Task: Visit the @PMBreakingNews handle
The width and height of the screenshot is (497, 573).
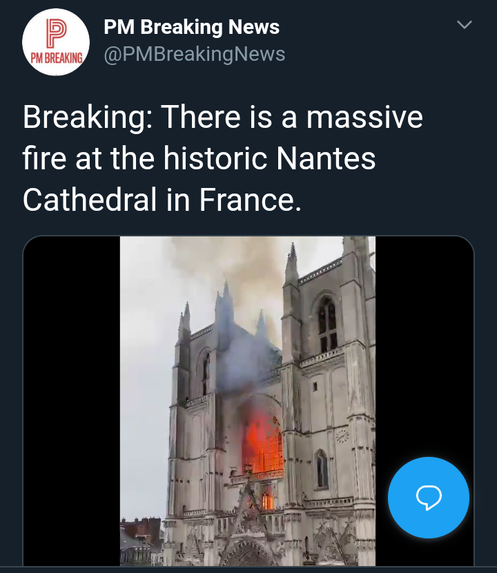Action: 195,54
